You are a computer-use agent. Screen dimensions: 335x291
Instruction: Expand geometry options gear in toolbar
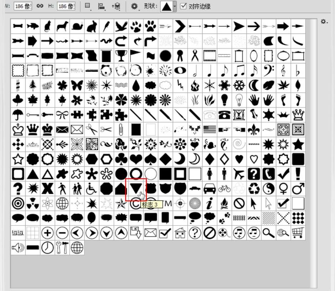(x=135, y=6)
